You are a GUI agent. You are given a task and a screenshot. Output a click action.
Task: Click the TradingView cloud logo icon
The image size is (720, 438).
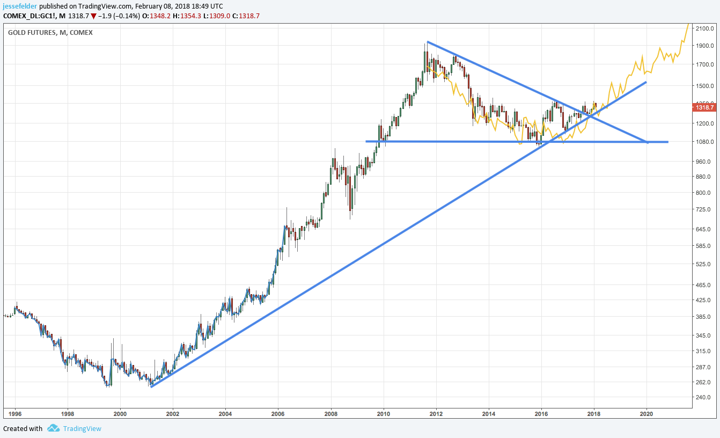53,428
